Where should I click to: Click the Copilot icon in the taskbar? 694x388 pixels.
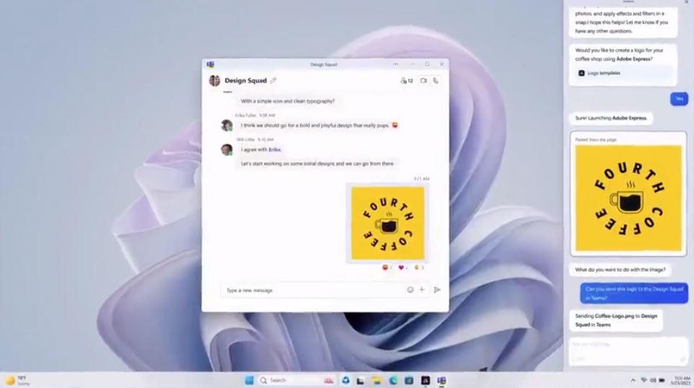point(346,380)
